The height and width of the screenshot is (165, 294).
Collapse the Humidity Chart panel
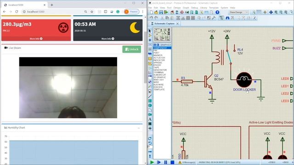[x=139, y=128]
